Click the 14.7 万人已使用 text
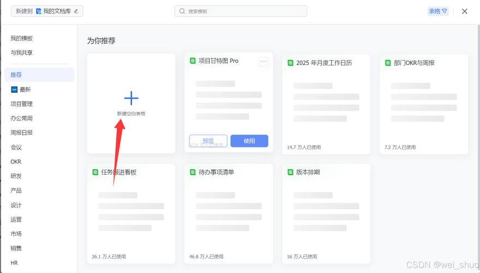Image resolution: width=480 pixels, height=273 pixels. (304, 147)
